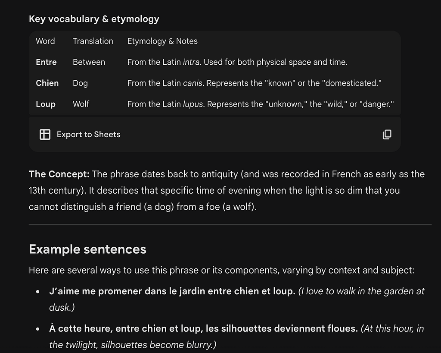
Task: Click the Latin canis etymology note
Action: [x=254, y=83]
